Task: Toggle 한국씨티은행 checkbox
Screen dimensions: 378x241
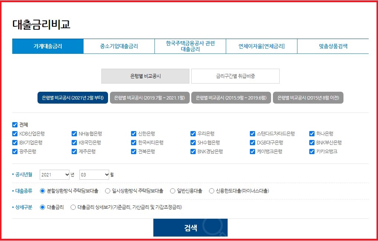Action: [134, 143]
